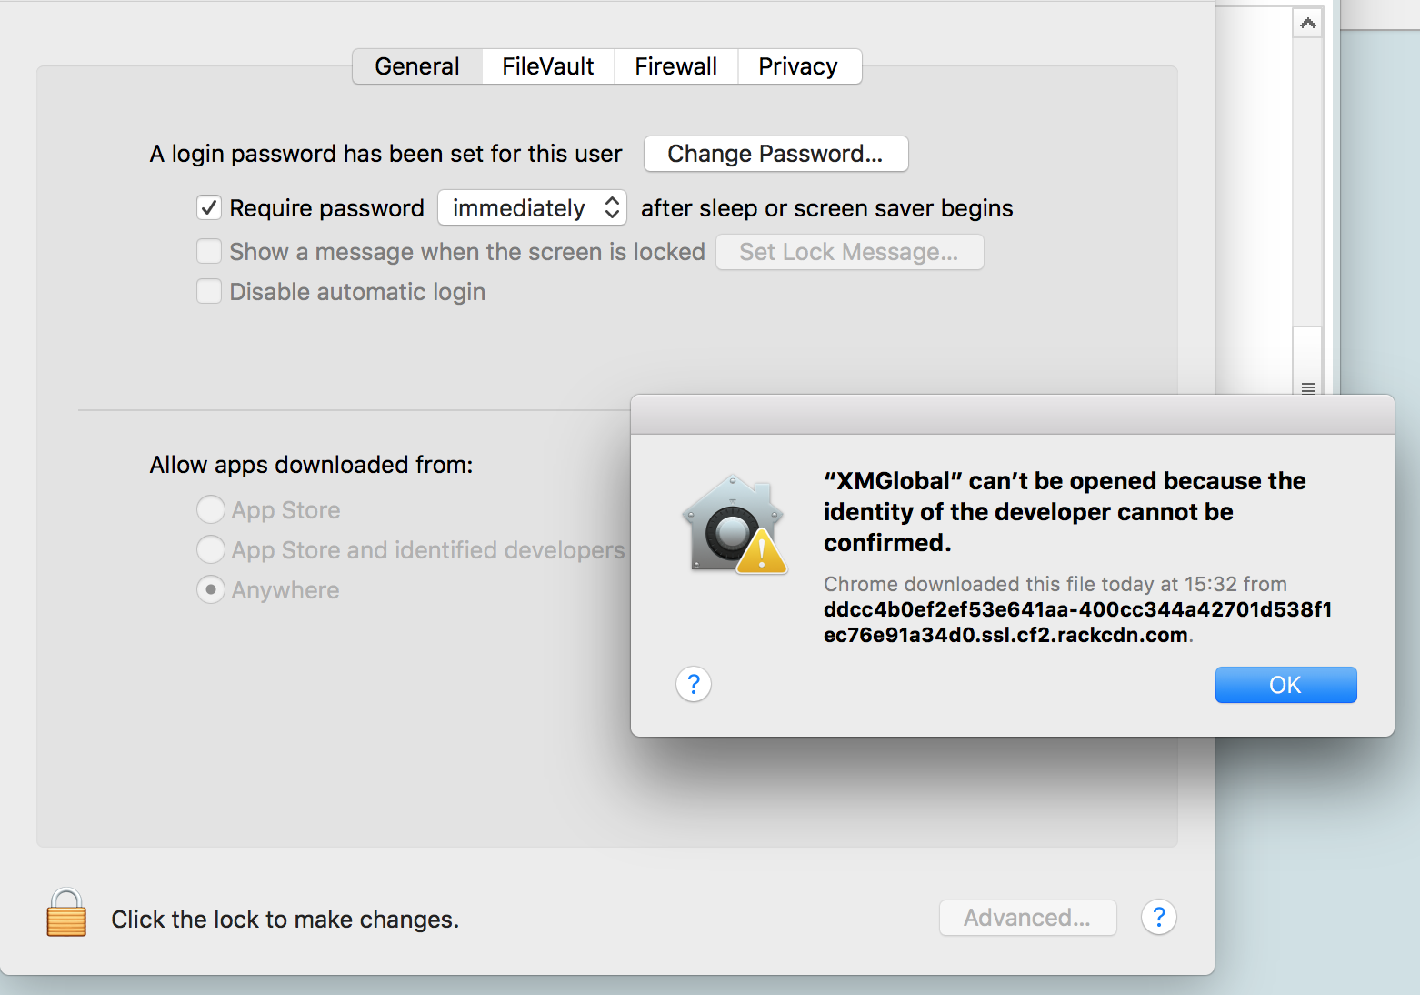Click the Change Password button

pyautogui.click(x=775, y=154)
